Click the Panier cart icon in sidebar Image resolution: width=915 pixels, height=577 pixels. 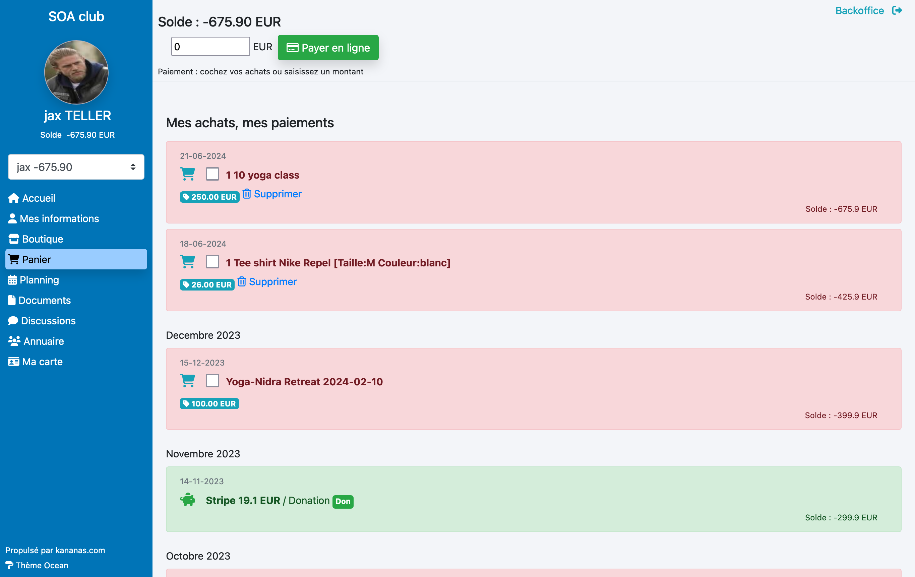(x=14, y=259)
